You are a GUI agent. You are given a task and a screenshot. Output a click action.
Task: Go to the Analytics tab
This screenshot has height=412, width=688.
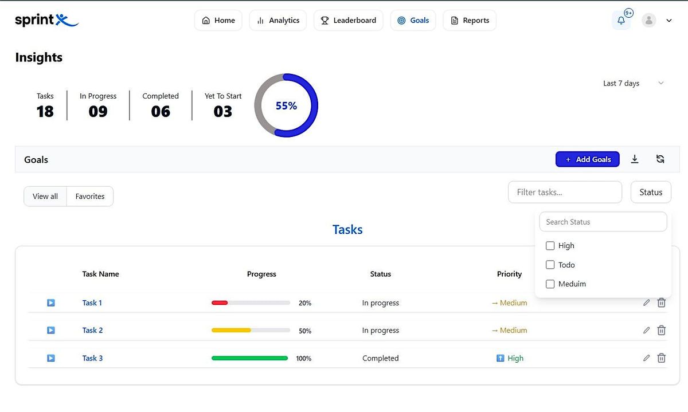click(278, 21)
